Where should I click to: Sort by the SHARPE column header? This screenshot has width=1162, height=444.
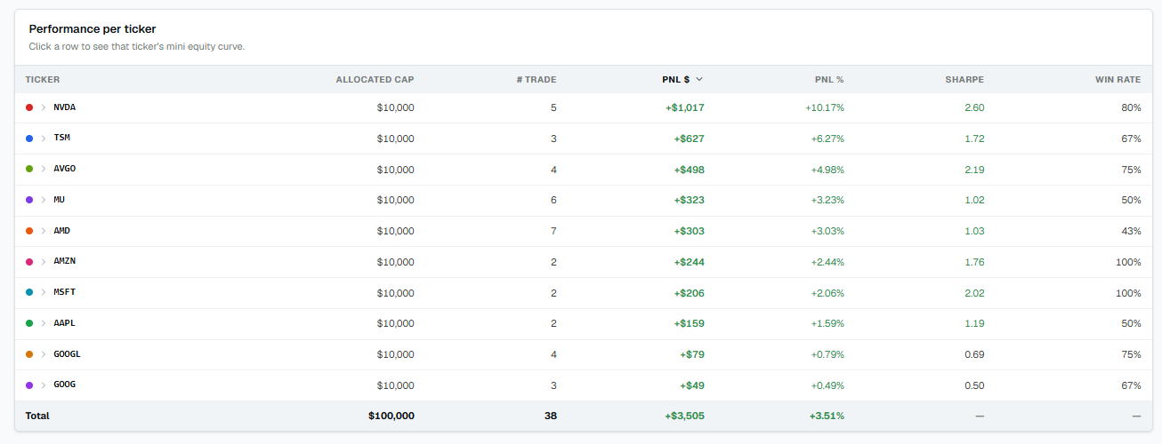coord(964,80)
